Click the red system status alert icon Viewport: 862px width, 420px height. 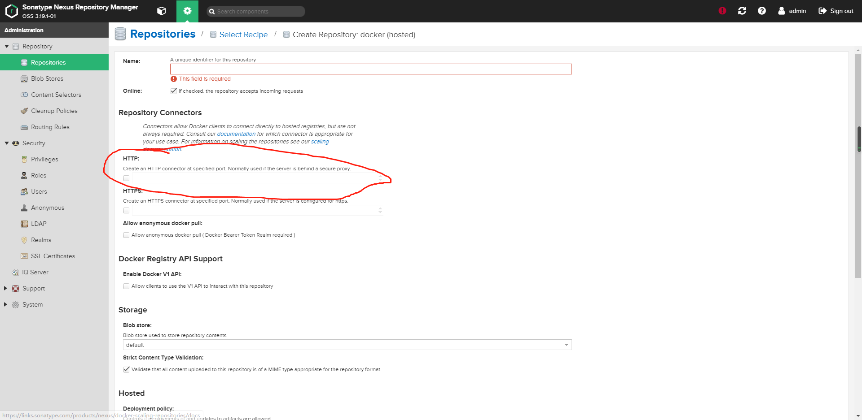tap(722, 11)
